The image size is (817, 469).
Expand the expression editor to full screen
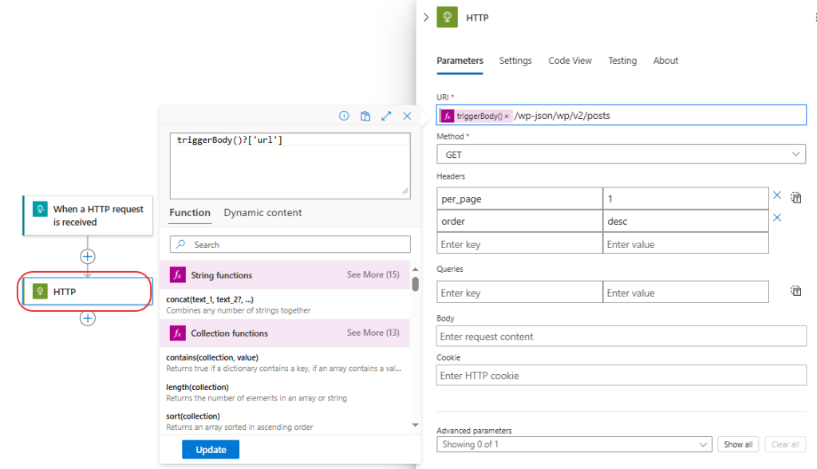pos(386,116)
